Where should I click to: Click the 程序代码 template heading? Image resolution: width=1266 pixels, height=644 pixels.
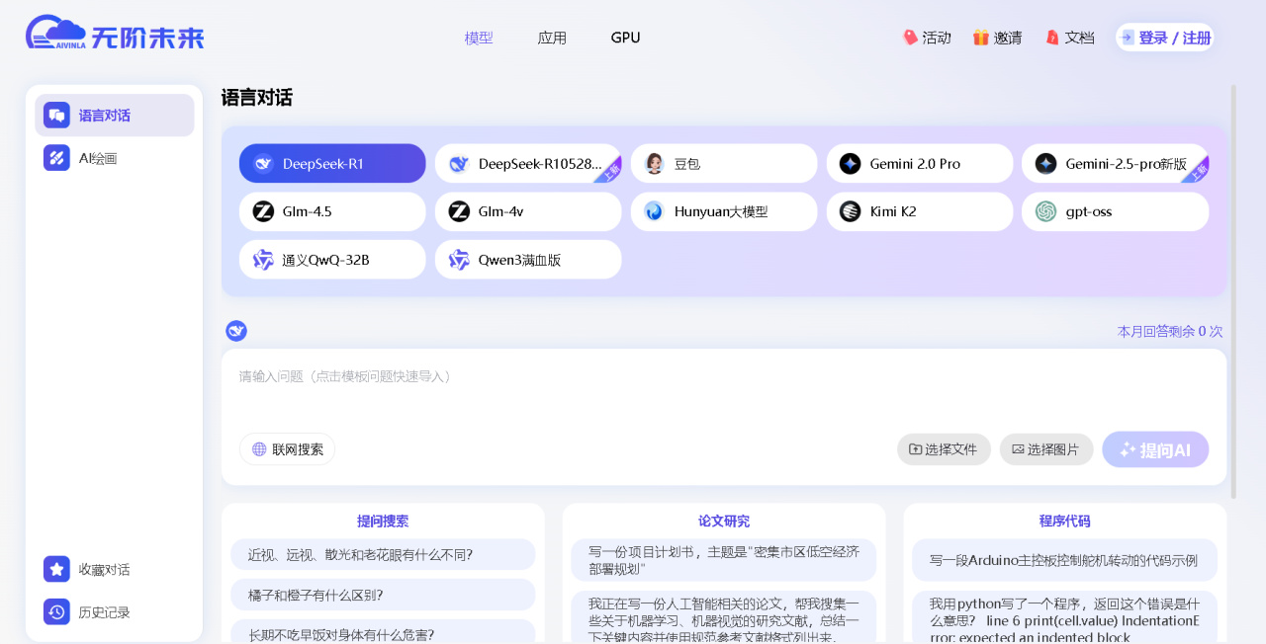(1065, 521)
